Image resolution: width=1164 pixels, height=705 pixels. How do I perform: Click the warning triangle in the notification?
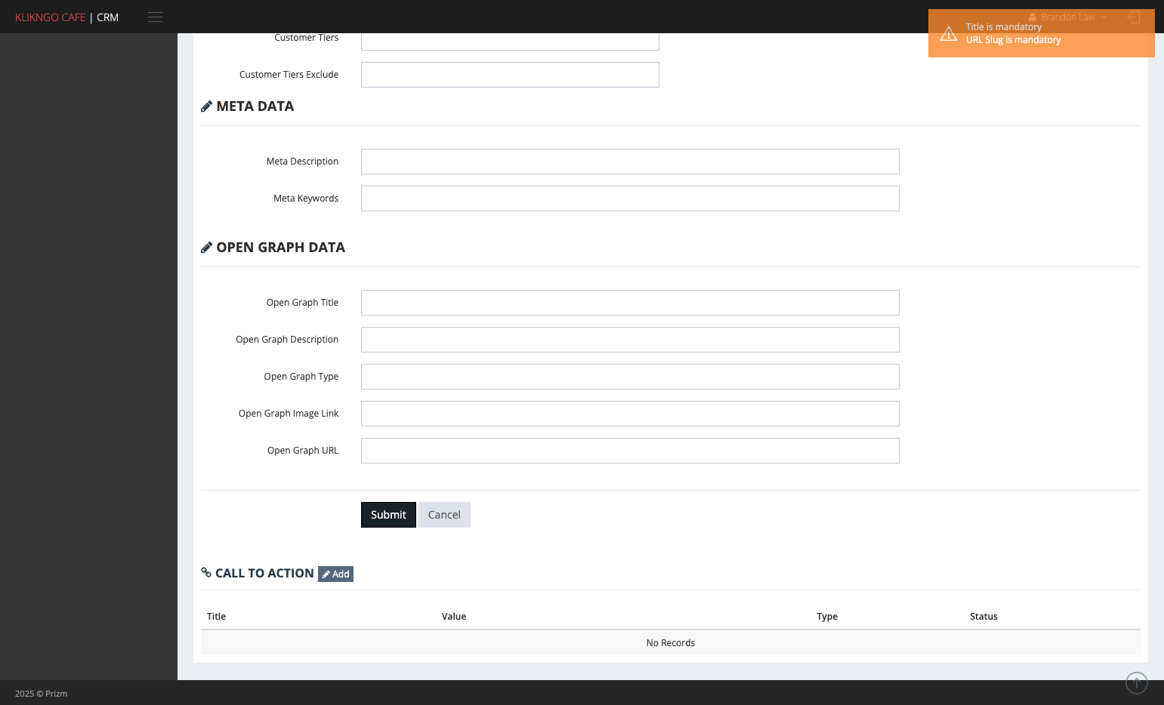click(949, 34)
